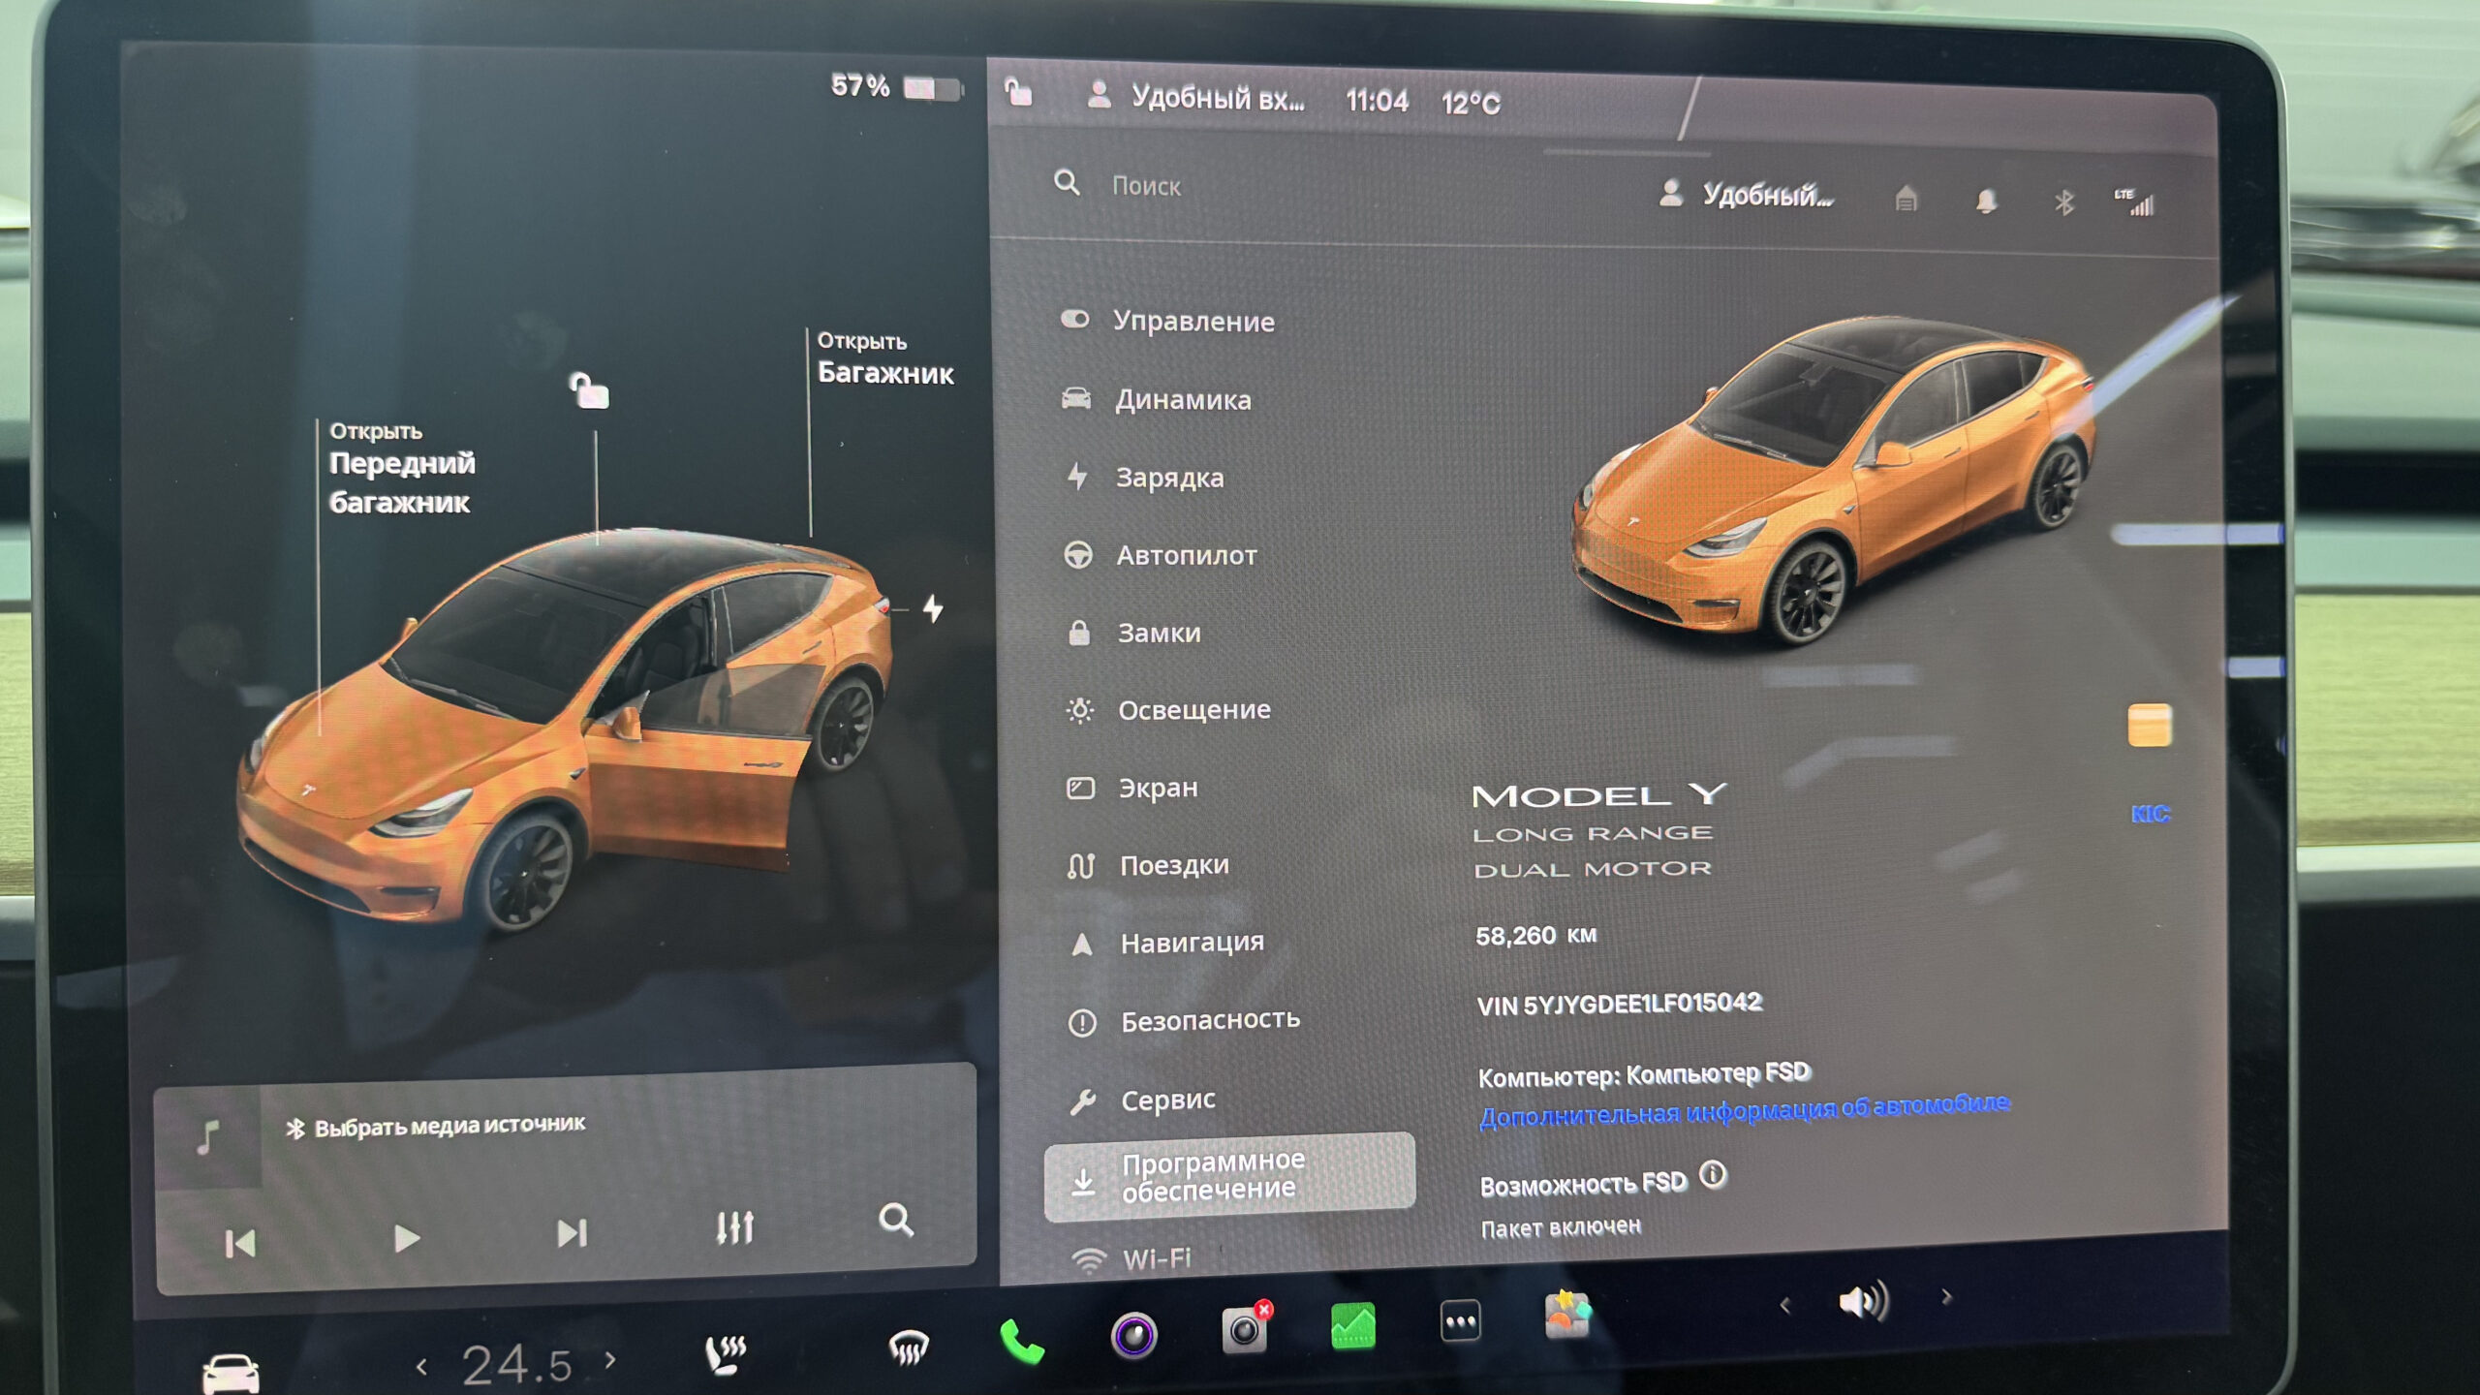
Task: Tap the blue KIC label
Action: [2150, 814]
